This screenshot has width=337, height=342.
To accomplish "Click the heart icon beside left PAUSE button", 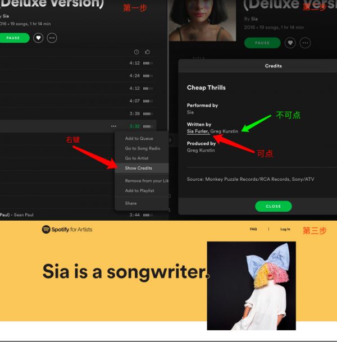I will click(x=38, y=38).
